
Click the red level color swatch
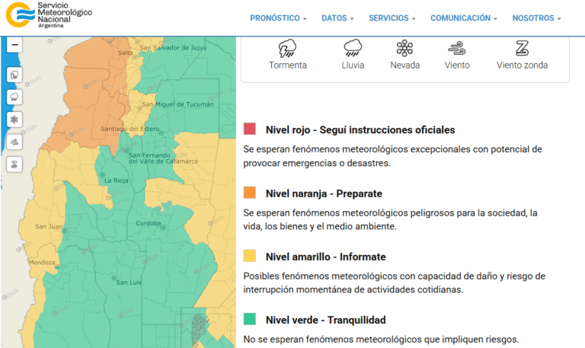(250, 129)
